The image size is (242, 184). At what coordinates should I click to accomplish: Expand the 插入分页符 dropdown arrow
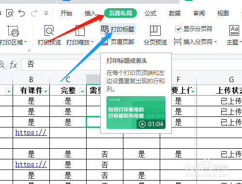coord(215,42)
